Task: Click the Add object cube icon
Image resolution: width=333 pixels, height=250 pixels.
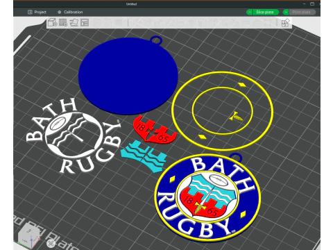Action: [x=52, y=23]
